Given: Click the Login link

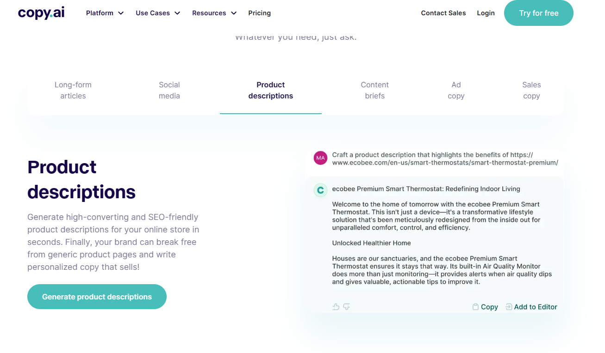Looking at the screenshot, I should coord(486,13).
